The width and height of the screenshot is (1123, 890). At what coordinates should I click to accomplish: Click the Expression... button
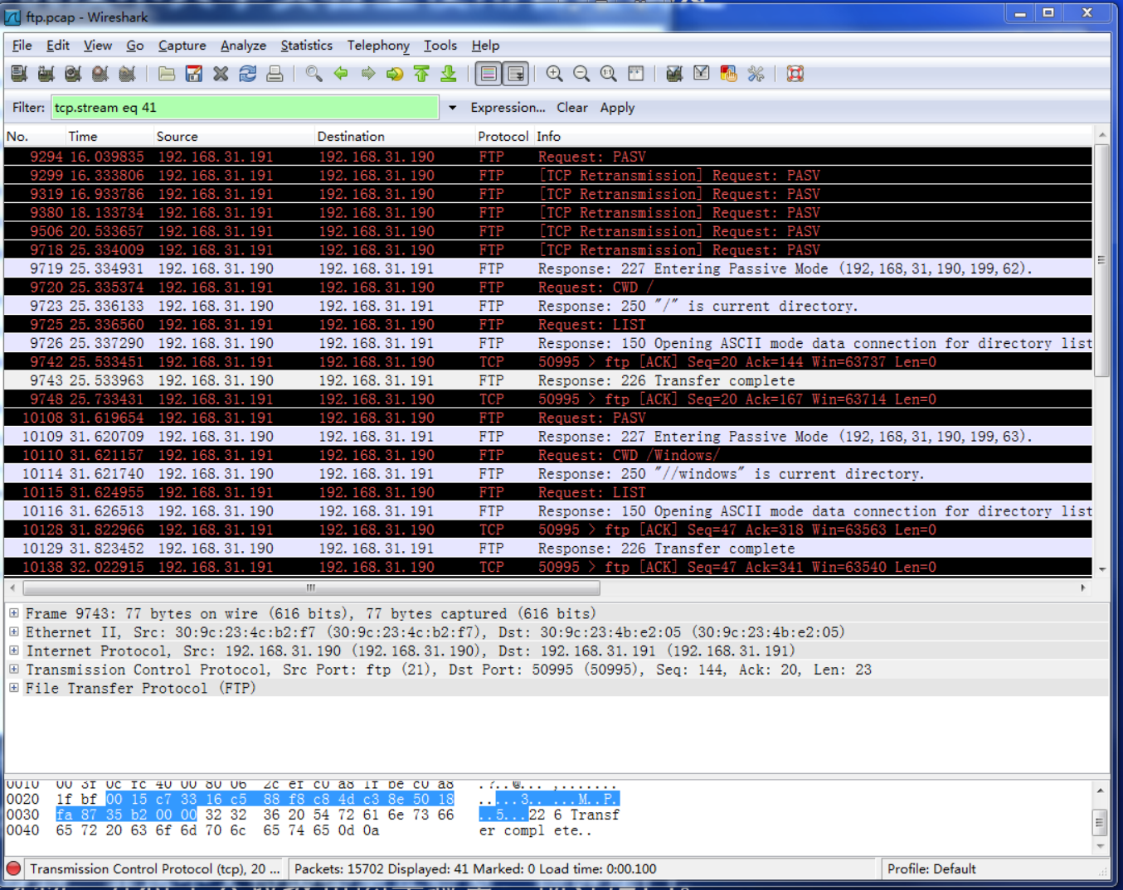(x=508, y=108)
